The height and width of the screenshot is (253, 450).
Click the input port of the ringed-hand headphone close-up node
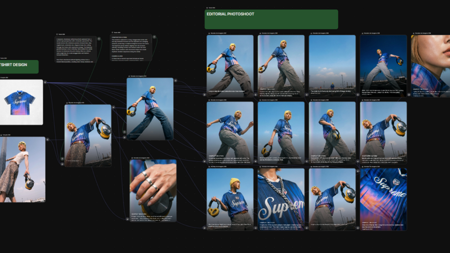click(128, 219)
